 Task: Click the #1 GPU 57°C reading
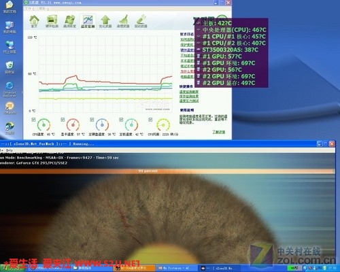222,56
